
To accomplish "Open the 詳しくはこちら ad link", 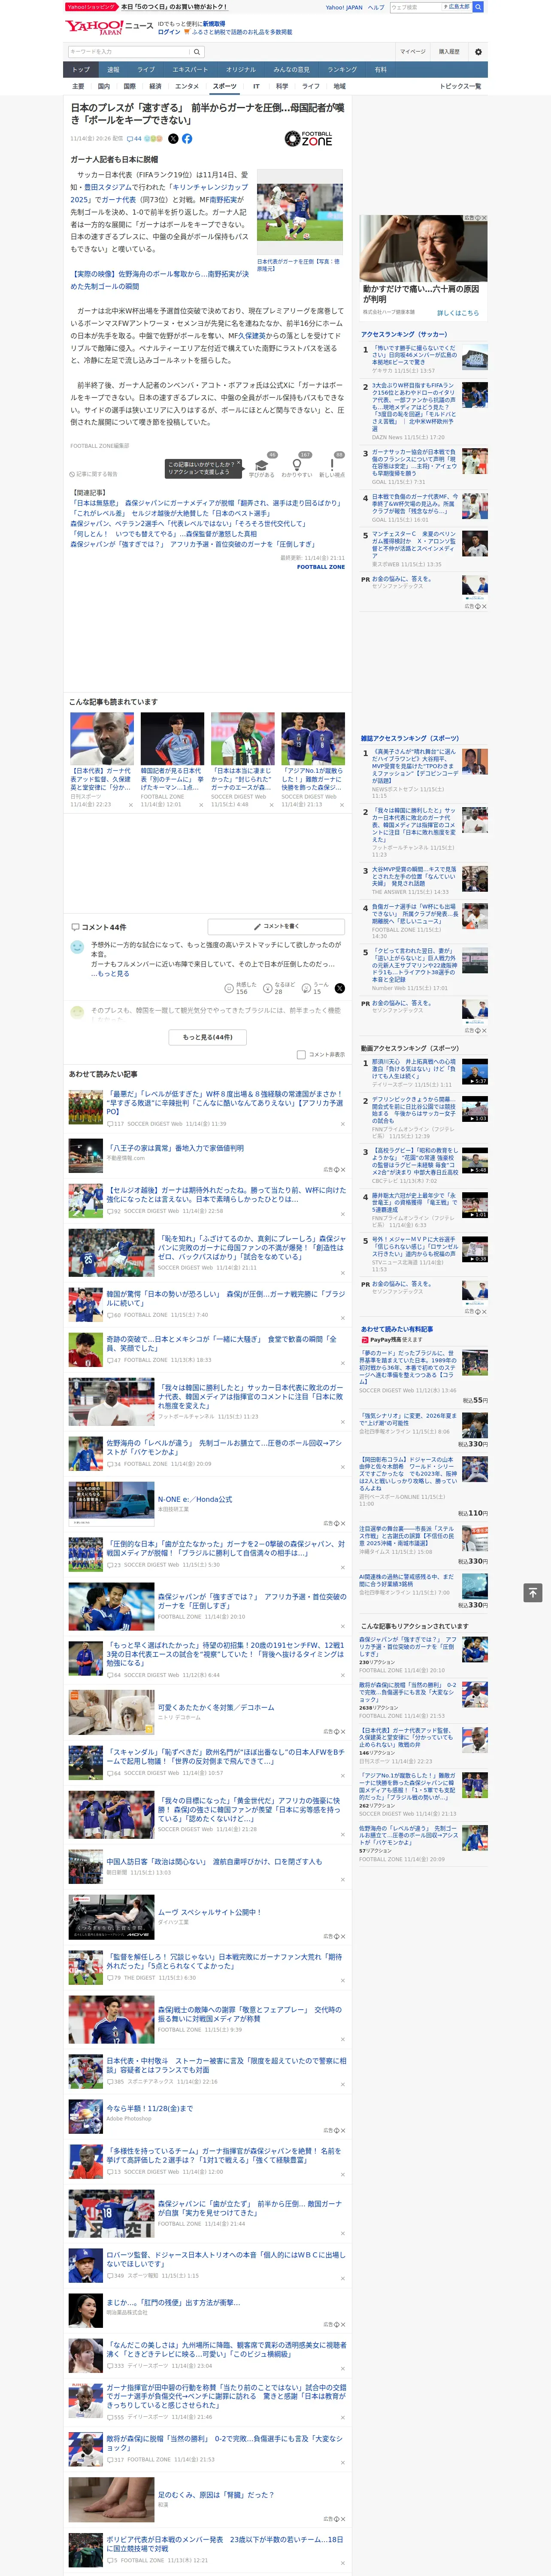I will 457,313.
